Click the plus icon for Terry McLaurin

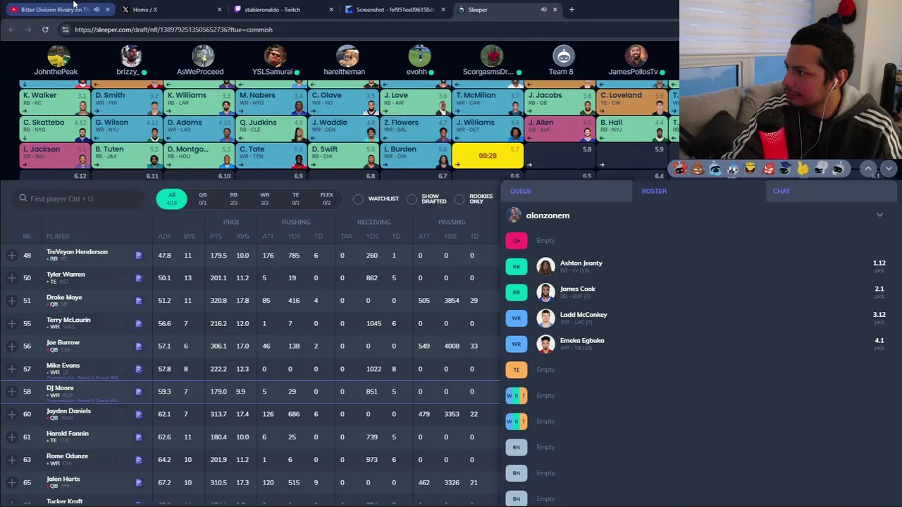coord(12,323)
